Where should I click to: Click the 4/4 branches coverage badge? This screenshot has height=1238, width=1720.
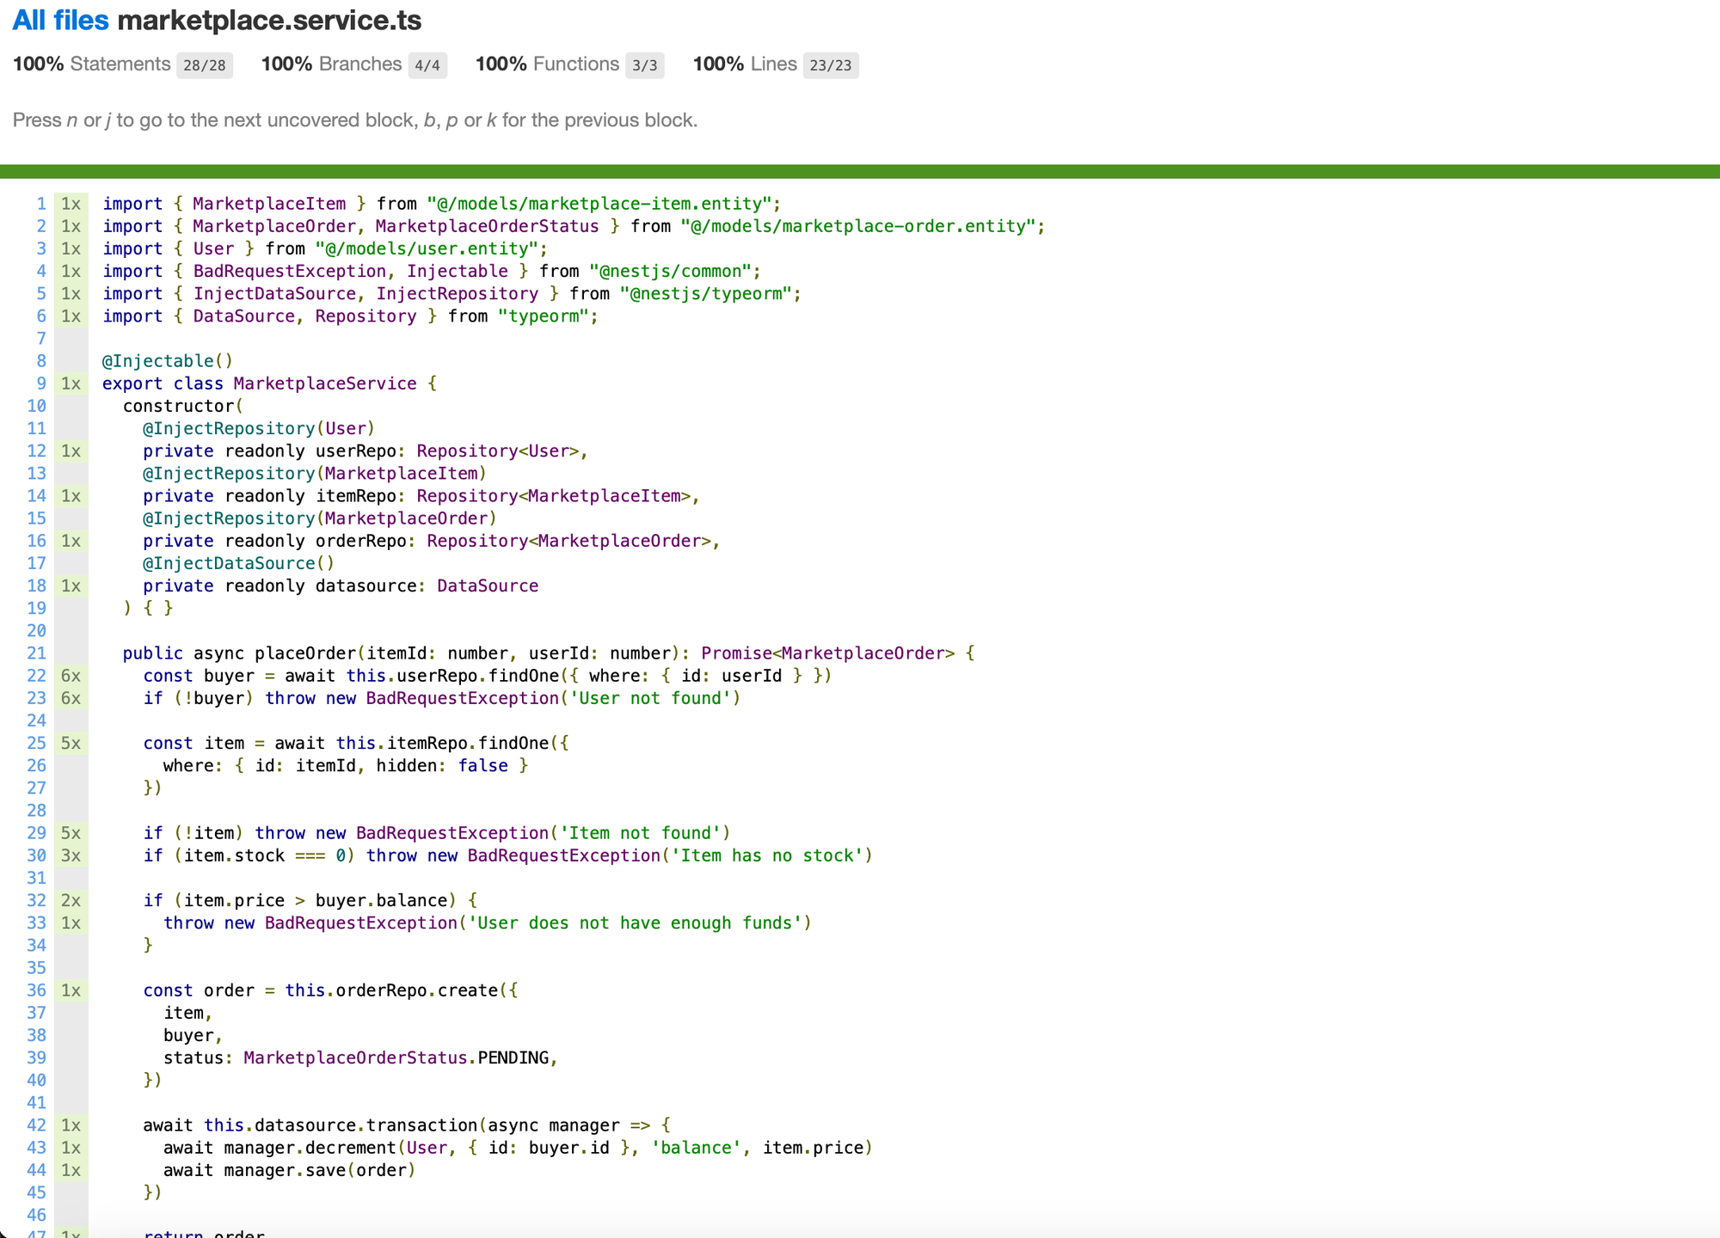tap(427, 65)
